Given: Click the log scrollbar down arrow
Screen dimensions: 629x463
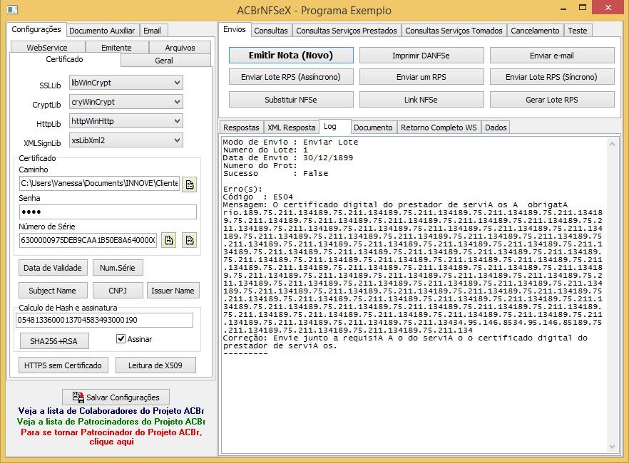Looking at the screenshot, I should 612,446.
